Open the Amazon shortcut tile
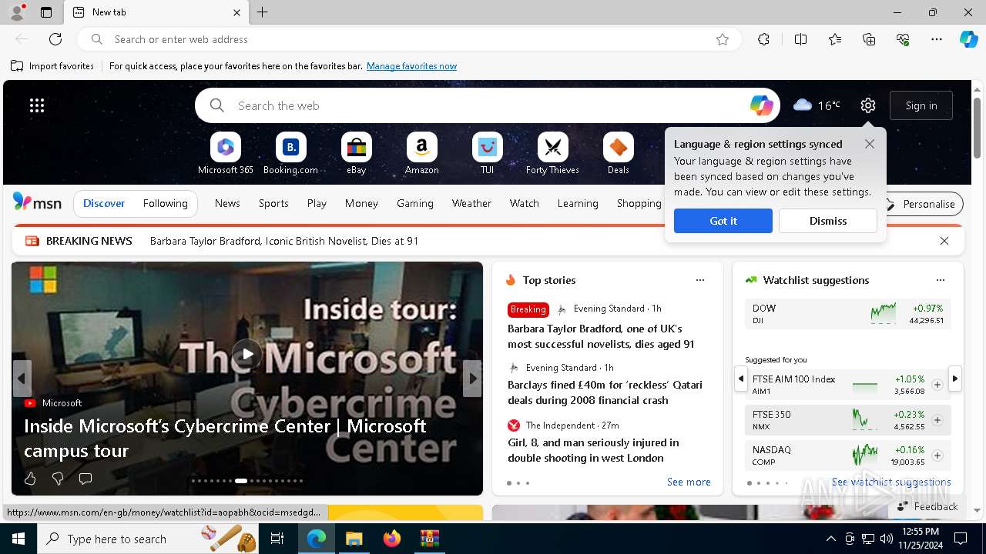The image size is (986, 554). tap(421, 153)
